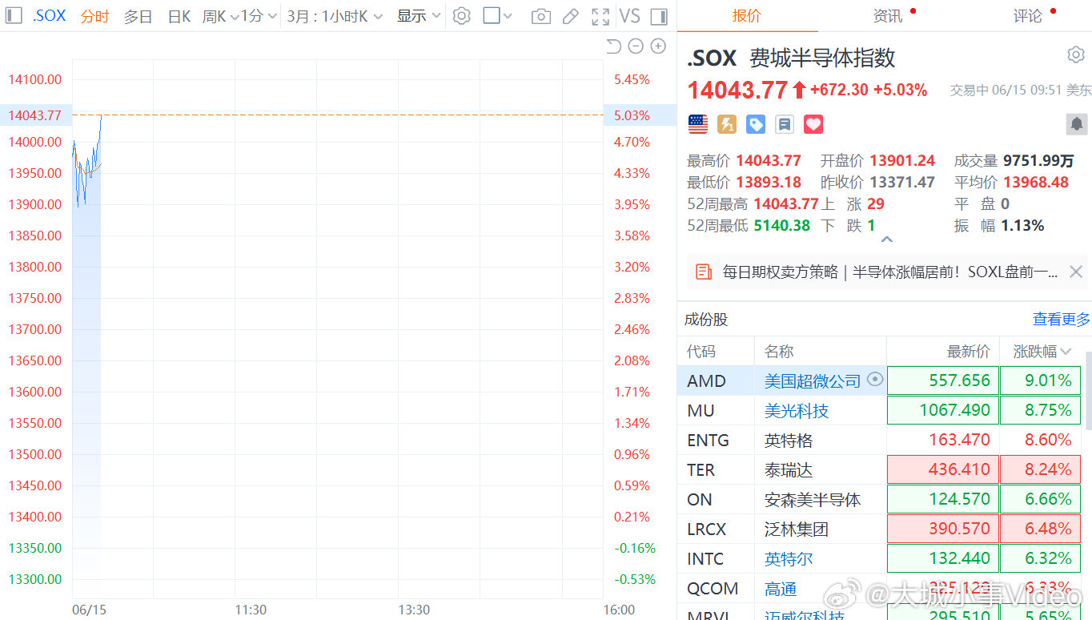Click MU change 8.75% cell
Viewport: 1092px width, 620px height.
pyautogui.click(x=1041, y=410)
